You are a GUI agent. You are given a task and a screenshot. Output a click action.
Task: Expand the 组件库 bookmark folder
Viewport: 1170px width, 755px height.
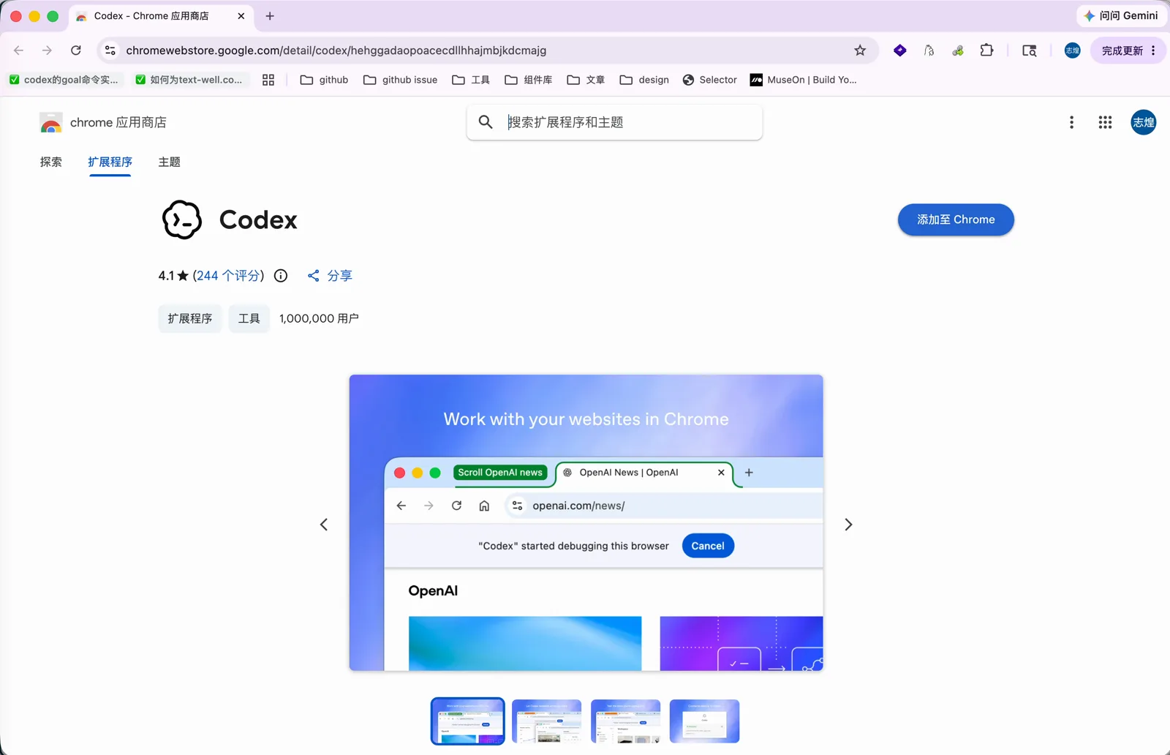529,80
